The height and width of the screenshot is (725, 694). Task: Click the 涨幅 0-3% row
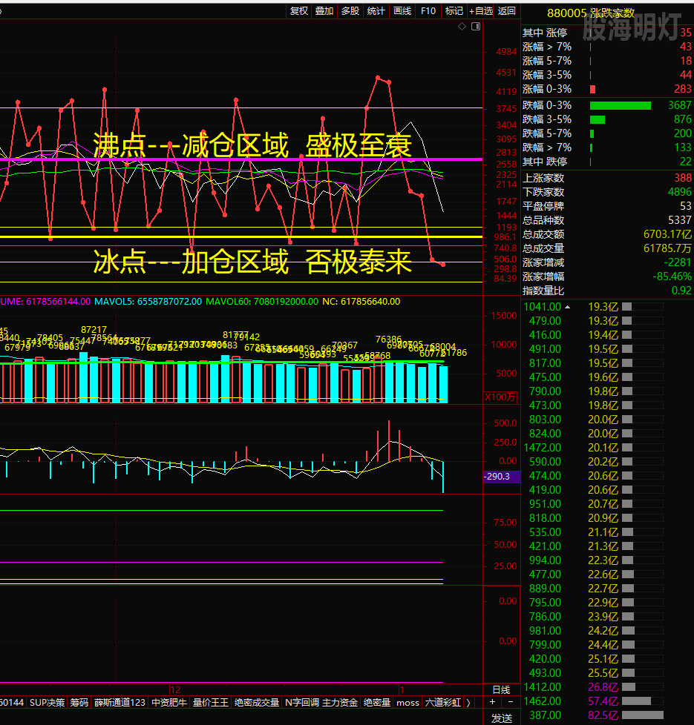tap(607, 89)
